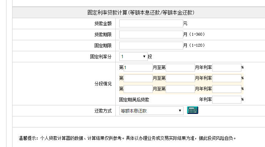Open the 还款方式 dropdown
This screenshot has height=147, width=265.
pyautogui.click(x=151, y=111)
